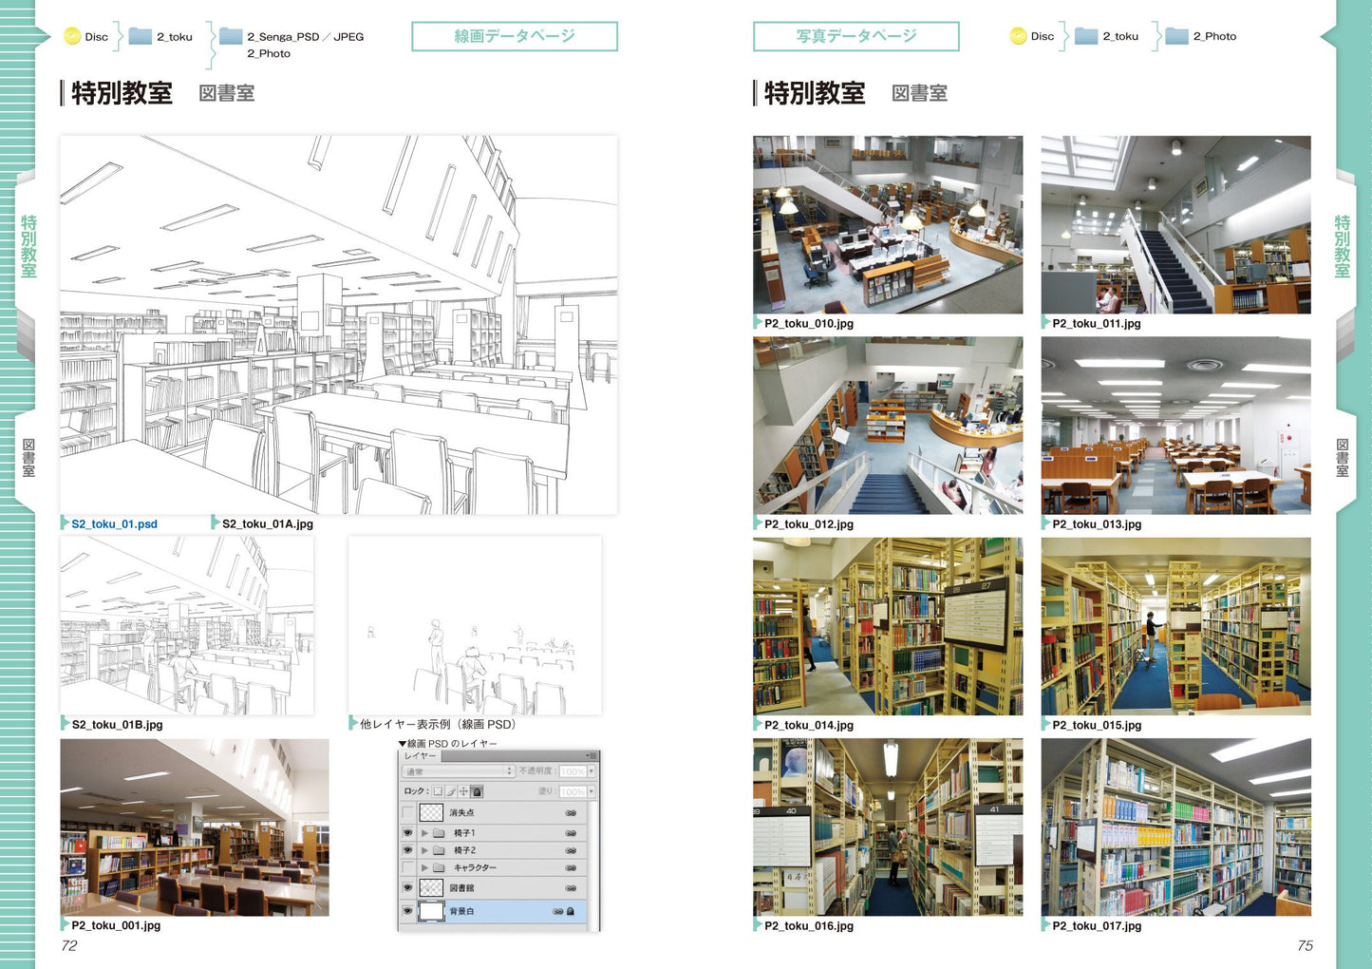Click the S2_toku_01.psd blue file label
Viewport: 1372px width, 969px height.
114,523
